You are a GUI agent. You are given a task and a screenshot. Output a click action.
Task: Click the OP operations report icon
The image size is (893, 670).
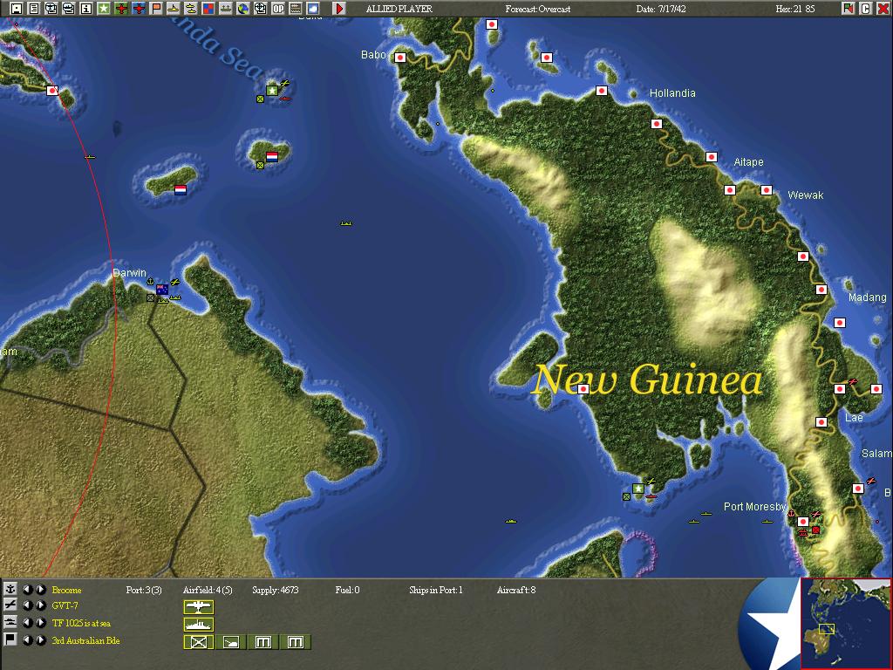point(278,9)
